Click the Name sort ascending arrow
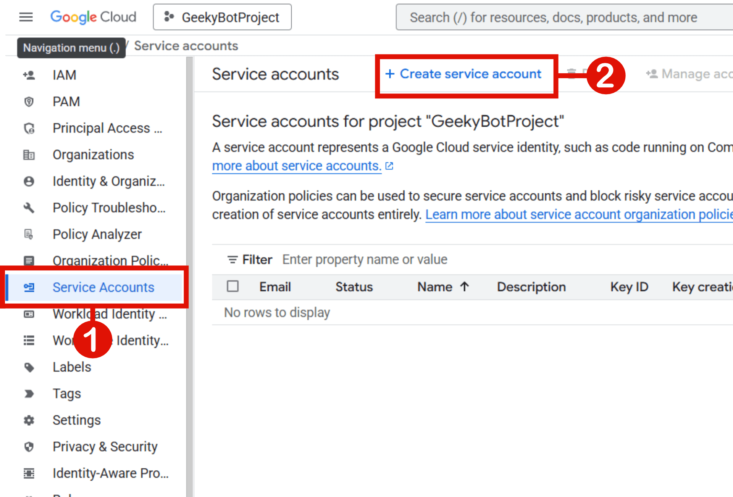 point(464,286)
